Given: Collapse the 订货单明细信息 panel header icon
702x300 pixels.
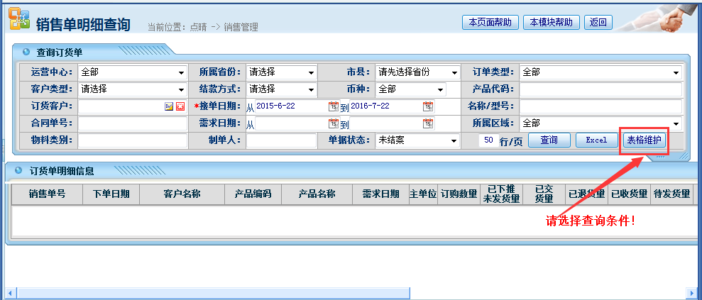Looking at the screenshot, I should click(x=18, y=170).
